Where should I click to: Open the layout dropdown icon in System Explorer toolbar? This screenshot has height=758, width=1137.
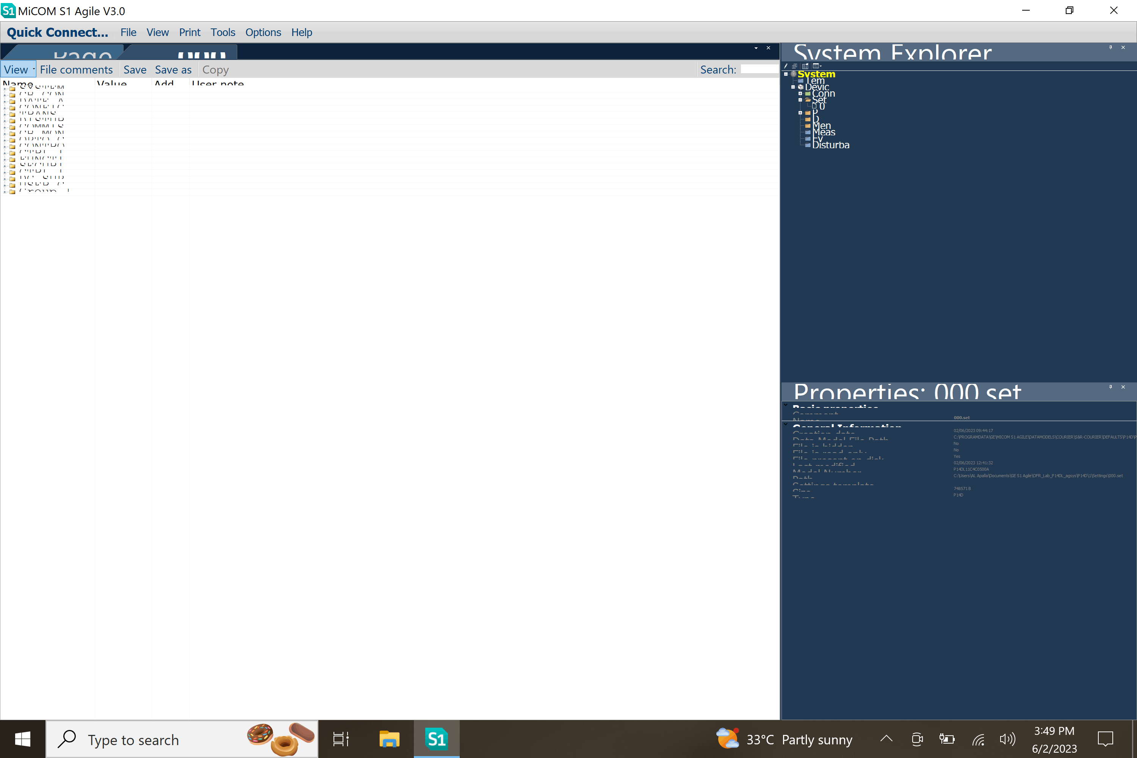coord(817,66)
